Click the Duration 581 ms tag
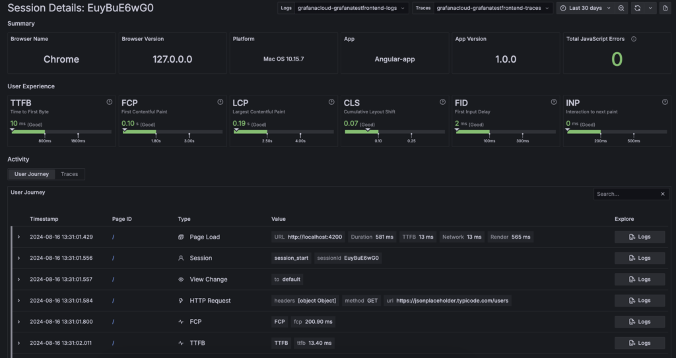Viewport: 676px width, 358px height. tap(372, 237)
